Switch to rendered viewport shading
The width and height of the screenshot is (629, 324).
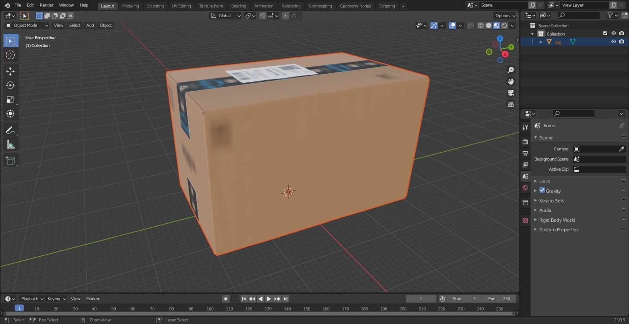(504, 26)
